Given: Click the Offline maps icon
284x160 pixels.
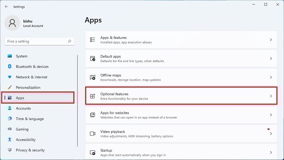Looking at the screenshot, I should [92, 77].
